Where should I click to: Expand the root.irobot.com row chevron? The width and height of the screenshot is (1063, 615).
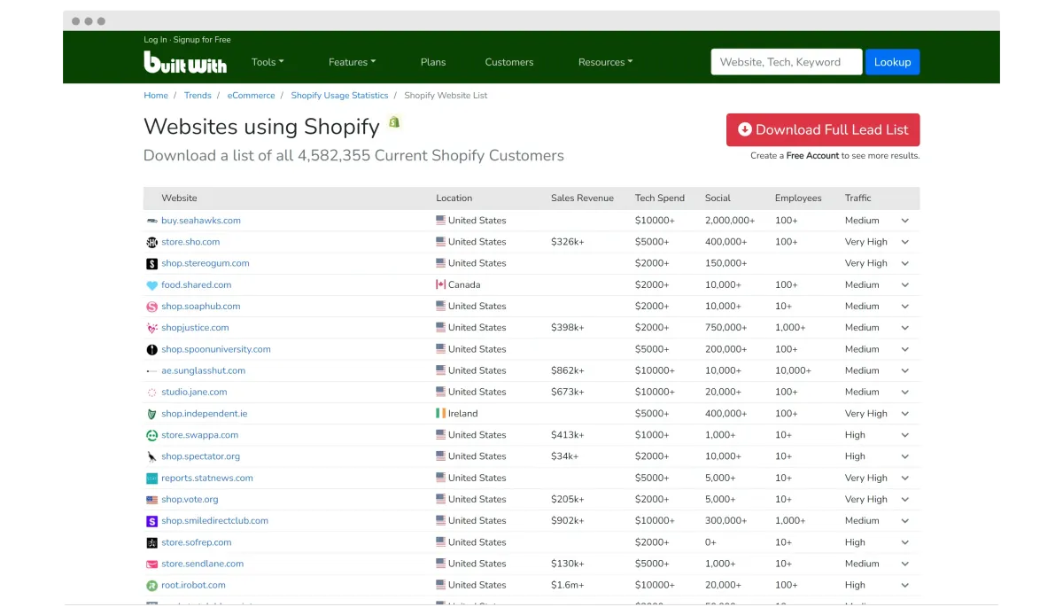click(x=905, y=585)
